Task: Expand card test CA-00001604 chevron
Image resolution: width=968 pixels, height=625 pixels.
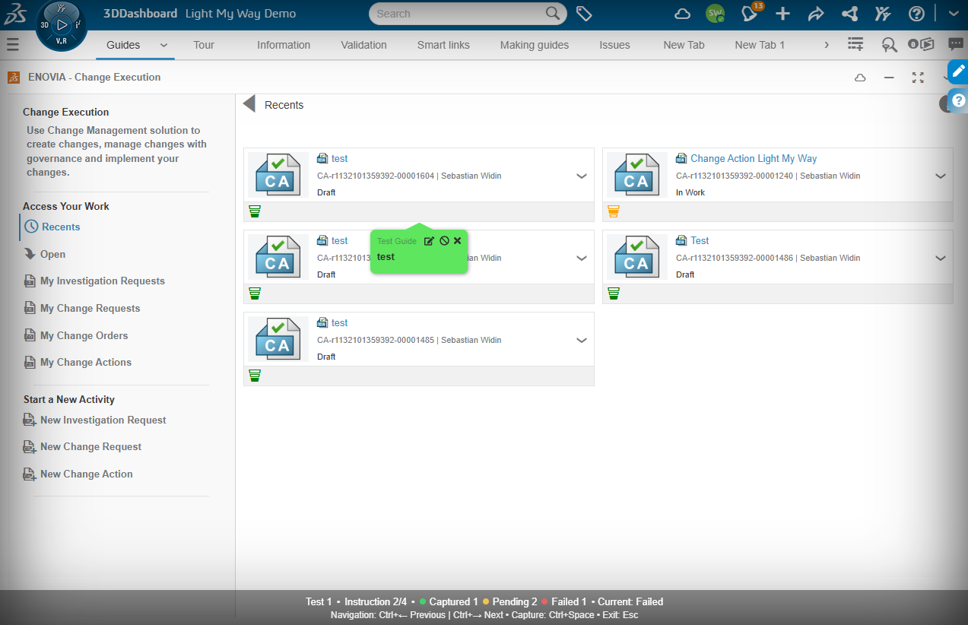Action: pyautogui.click(x=582, y=176)
